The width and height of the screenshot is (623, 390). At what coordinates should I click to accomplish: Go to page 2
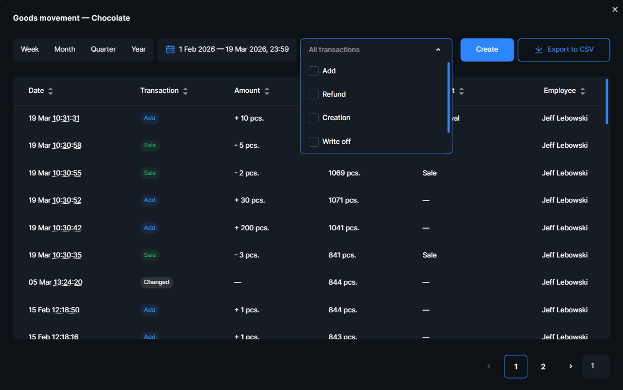pyautogui.click(x=543, y=367)
